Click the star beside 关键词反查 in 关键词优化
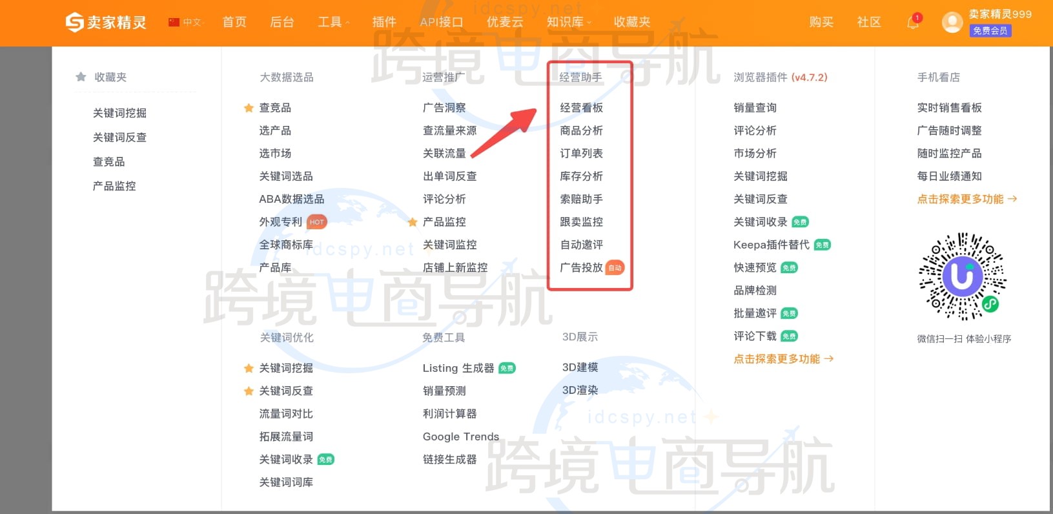Screen dimensions: 1053x514 point(249,391)
